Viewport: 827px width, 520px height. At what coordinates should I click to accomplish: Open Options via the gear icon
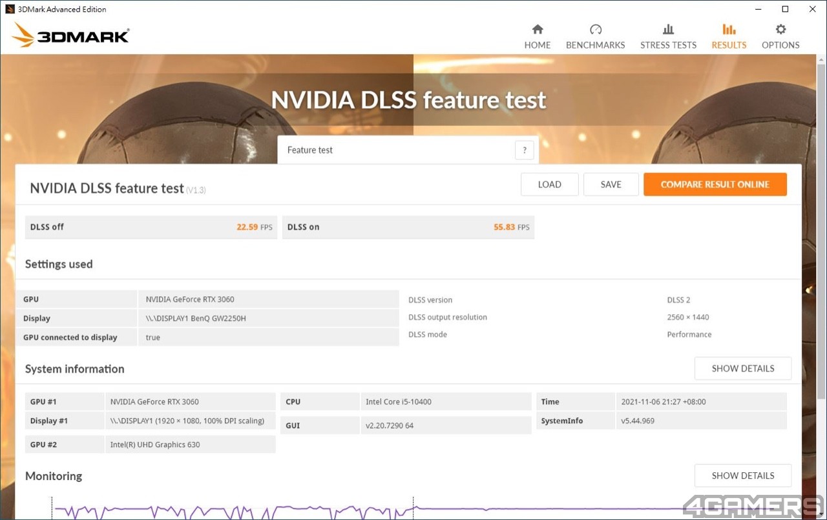coord(780,30)
